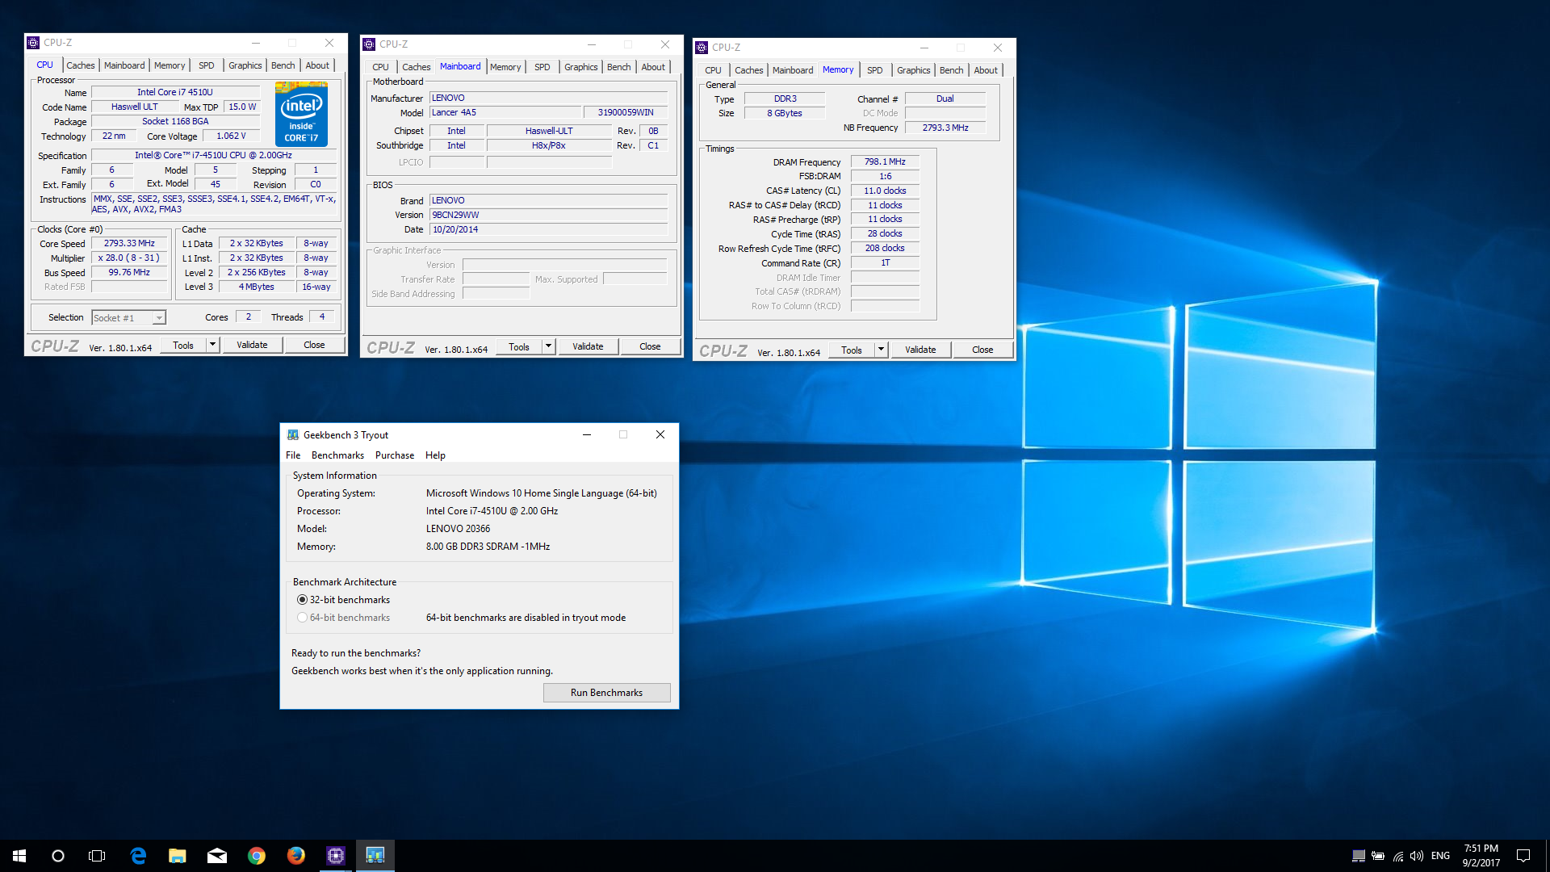Screen dimensions: 1550x872
Task: Open Geekbench Purchase menu
Action: click(395, 455)
